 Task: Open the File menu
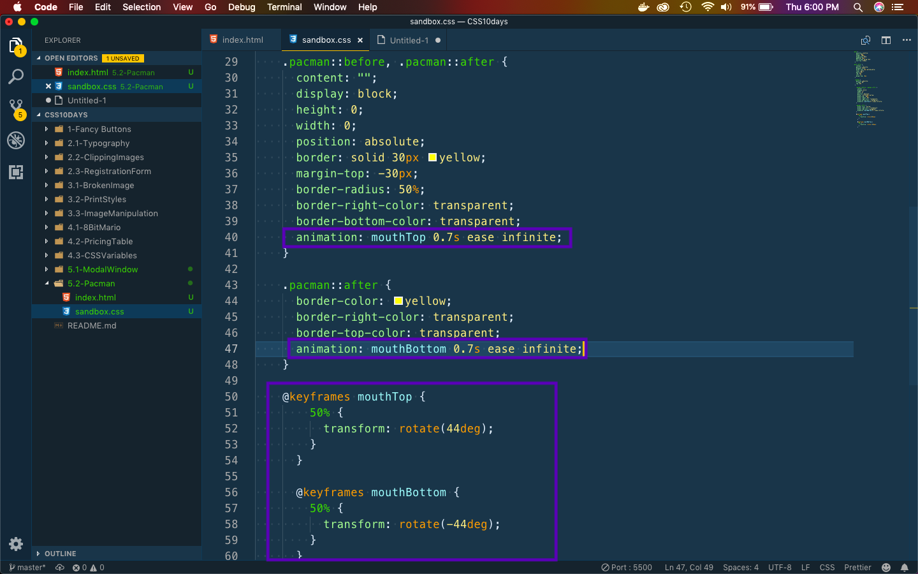pos(76,7)
